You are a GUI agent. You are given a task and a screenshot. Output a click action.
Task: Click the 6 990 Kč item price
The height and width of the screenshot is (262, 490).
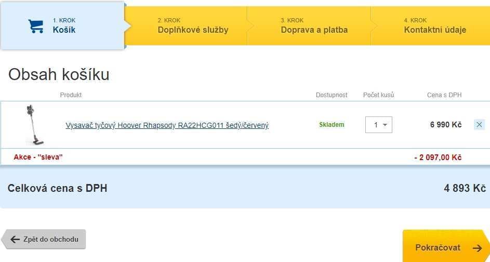tap(445, 125)
